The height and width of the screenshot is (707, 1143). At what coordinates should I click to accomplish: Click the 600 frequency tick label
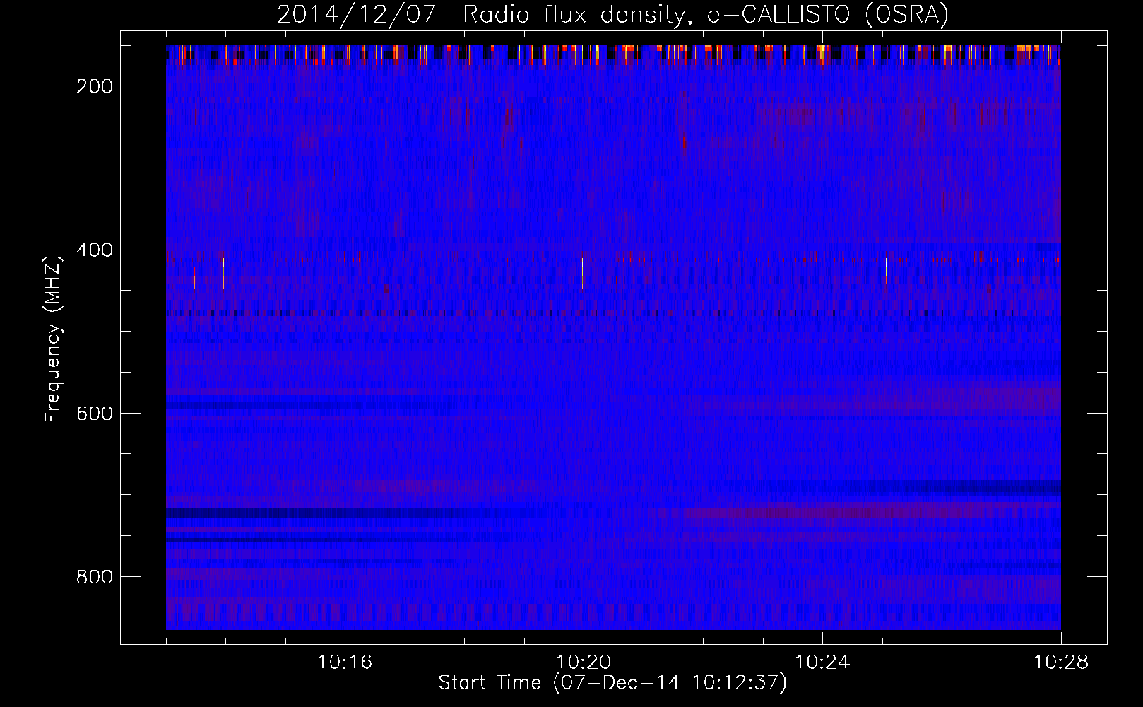pyautogui.click(x=95, y=414)
